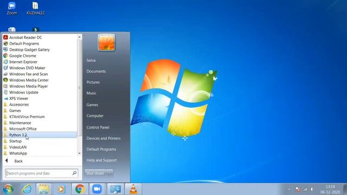Open Music from Start menu
The image size is (347, 195).
click(x=91, y=93)
